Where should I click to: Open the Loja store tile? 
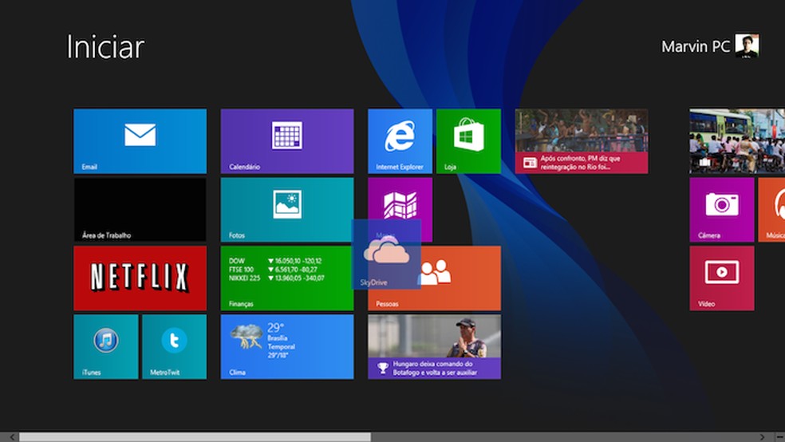468,141
